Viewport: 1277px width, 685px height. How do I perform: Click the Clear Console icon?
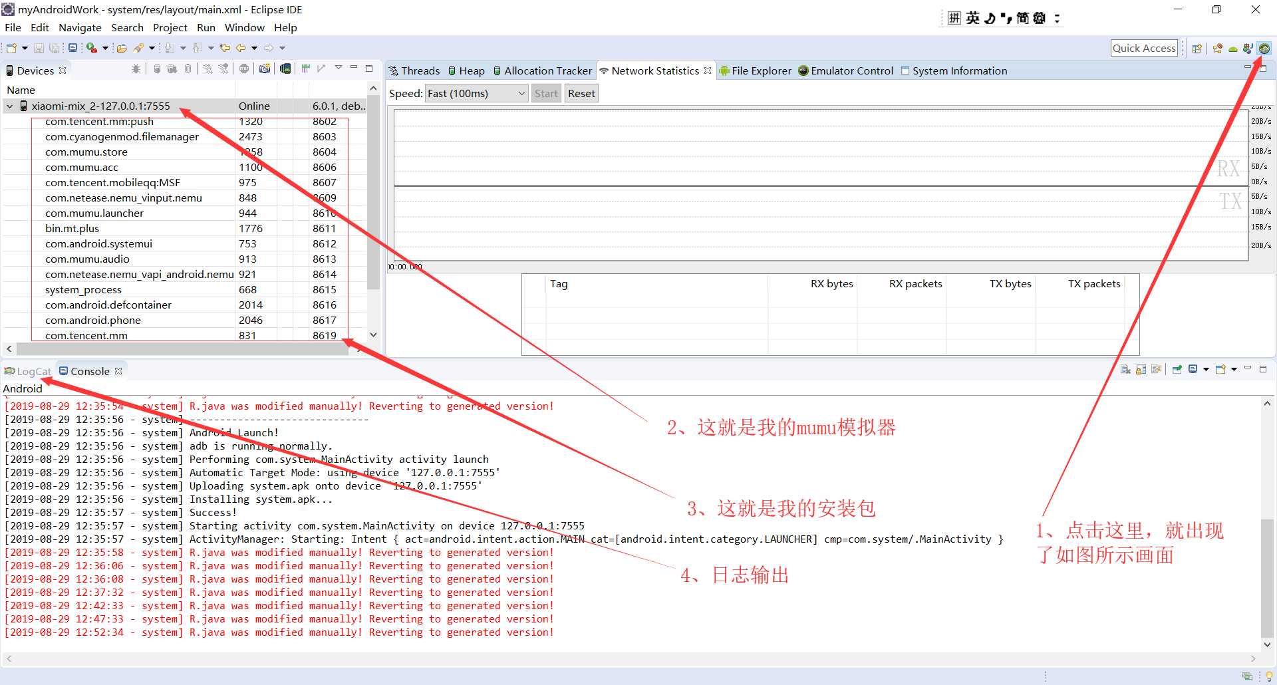[x=1125, y=369]
